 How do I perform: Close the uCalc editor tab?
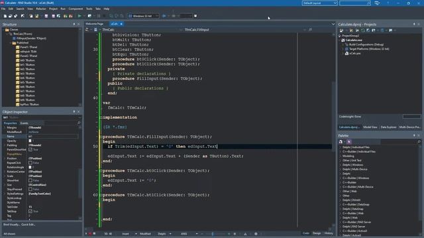pyautogui.click(x=121, y=24)
